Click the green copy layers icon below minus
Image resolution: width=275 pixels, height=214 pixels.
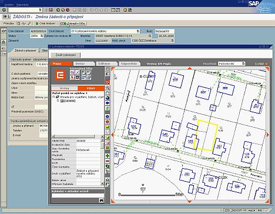(108, 166)
